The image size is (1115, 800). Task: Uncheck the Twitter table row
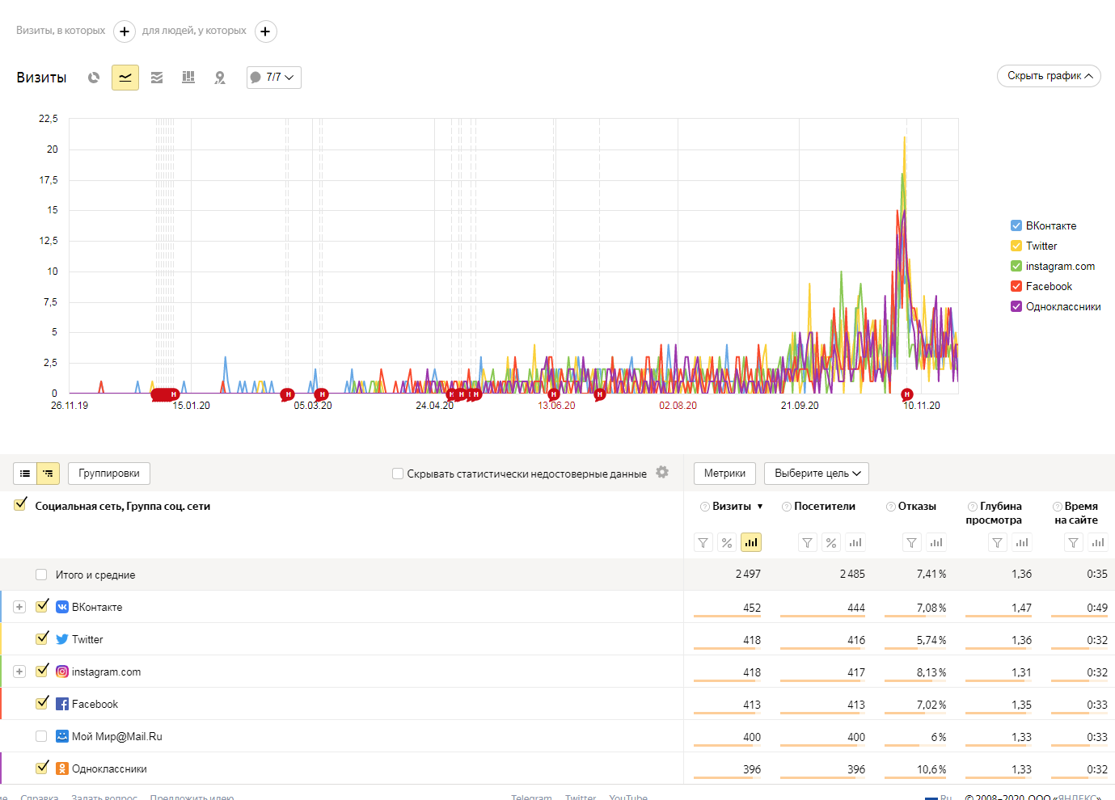42,638
